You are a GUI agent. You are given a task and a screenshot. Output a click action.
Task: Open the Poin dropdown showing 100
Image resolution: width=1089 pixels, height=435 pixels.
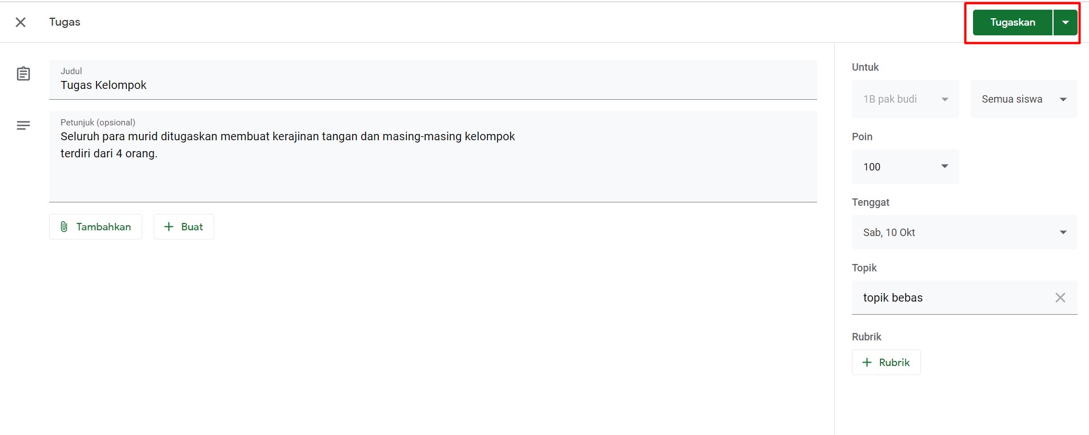(x=904, y=166)
